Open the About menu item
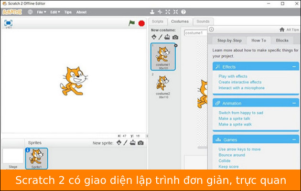 coord(81,12)
